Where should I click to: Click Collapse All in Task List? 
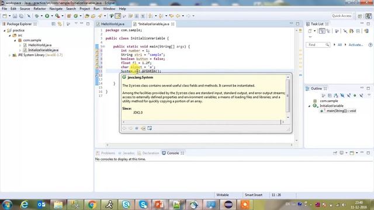coord(358,31)
